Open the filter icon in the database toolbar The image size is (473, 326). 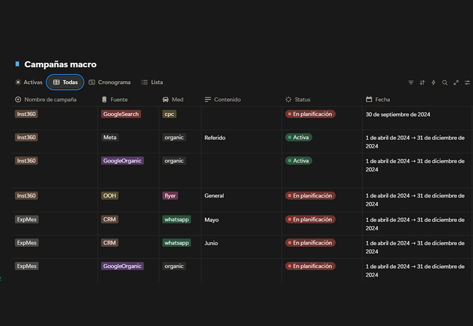coord(411,83)
